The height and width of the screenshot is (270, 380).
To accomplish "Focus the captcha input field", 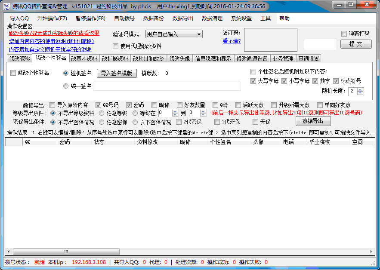I will tap(320, 44).
